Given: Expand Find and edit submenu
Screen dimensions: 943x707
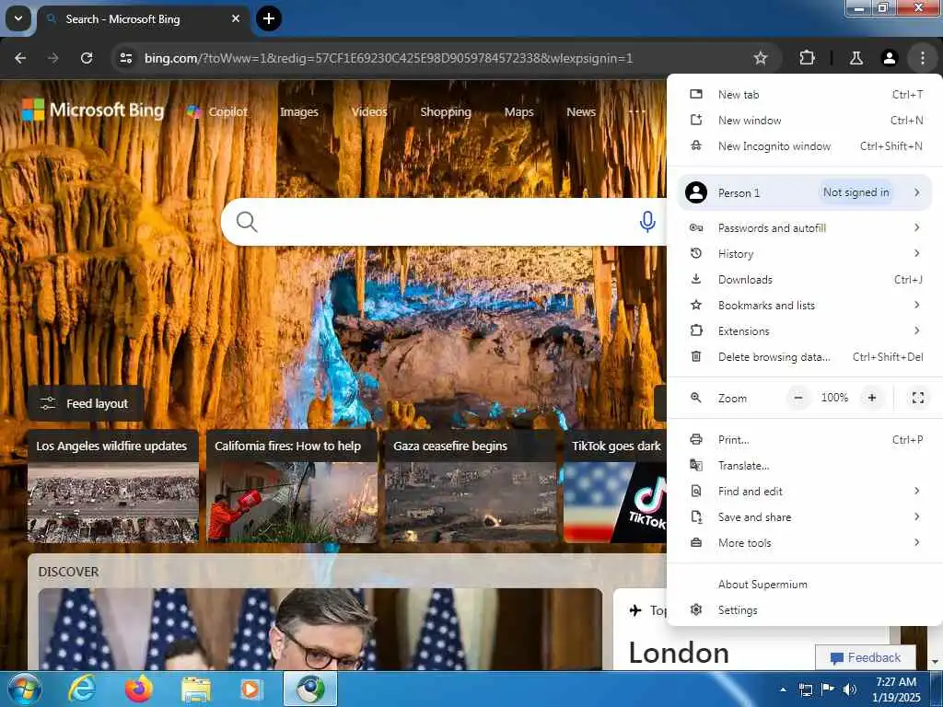Looking at the screenshot, I should click(x=805, y=492).
